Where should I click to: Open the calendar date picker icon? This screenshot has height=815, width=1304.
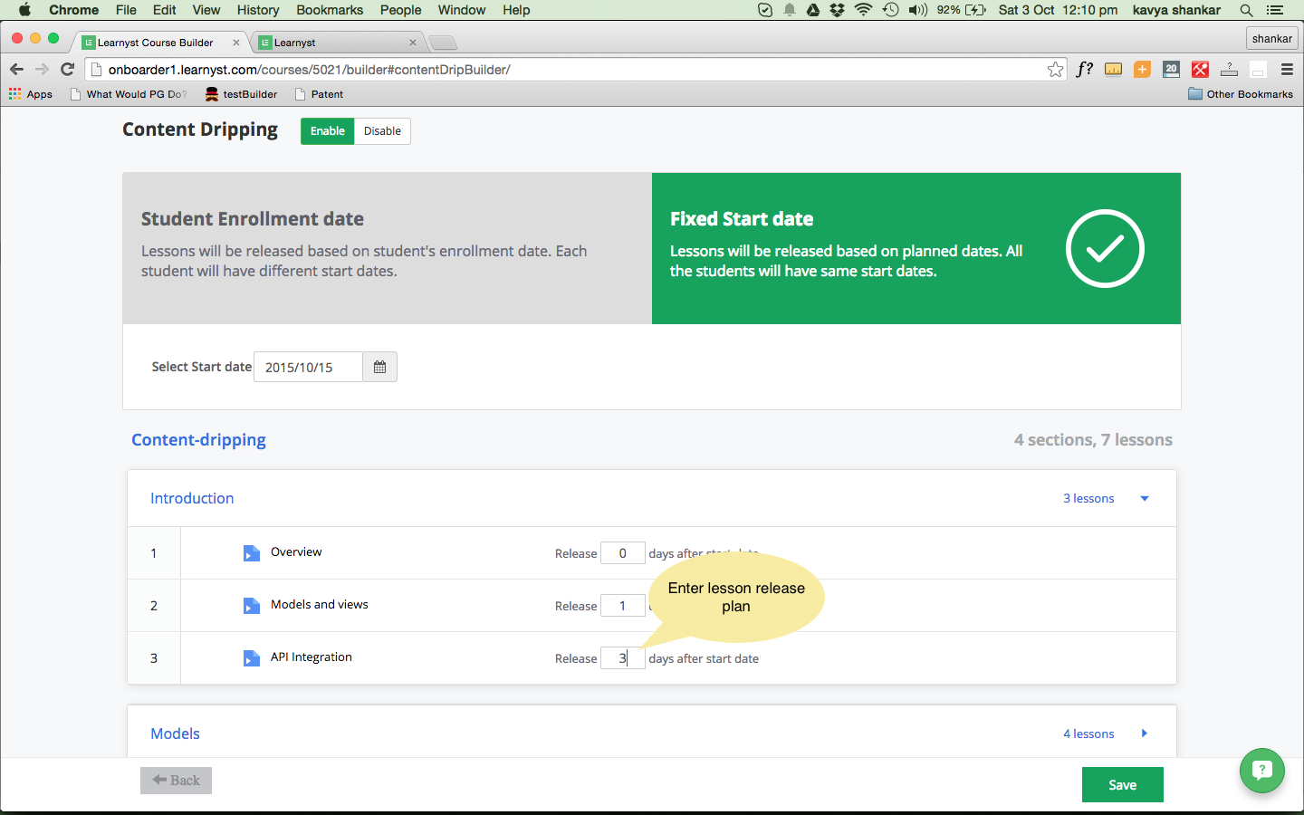(379, 367)
